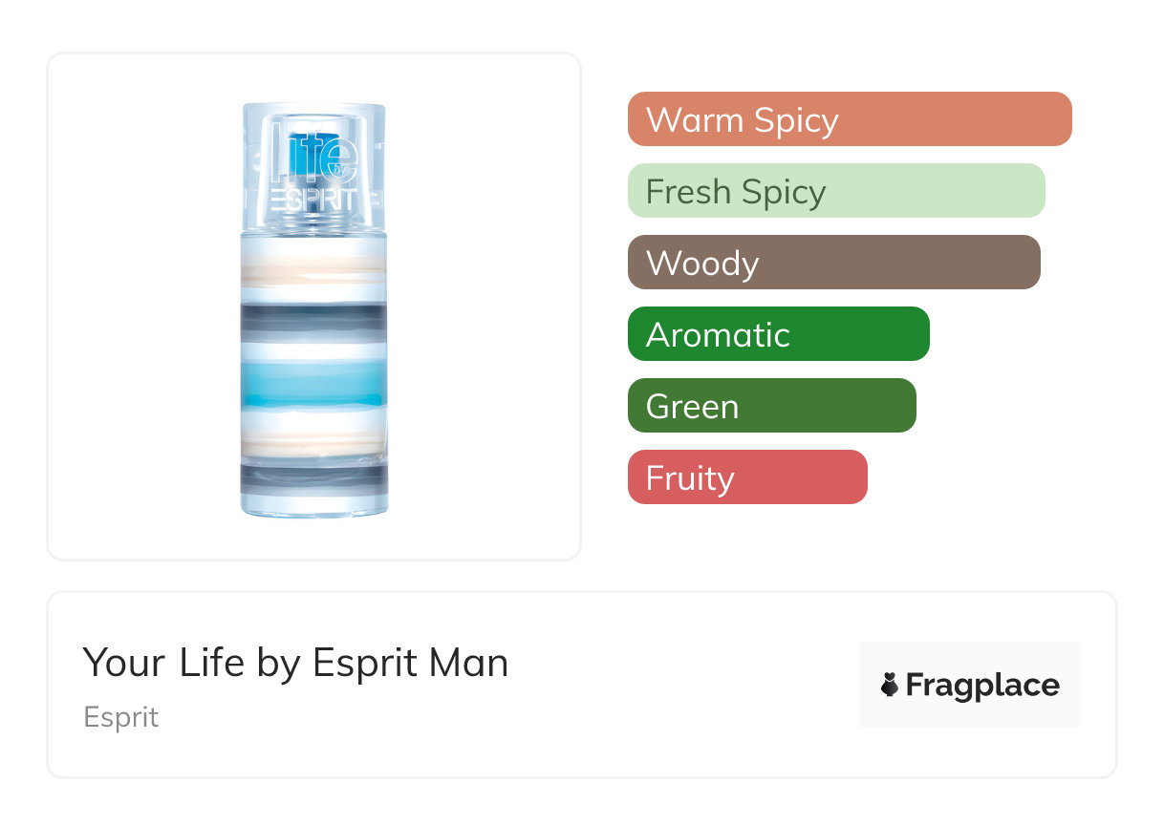Open the Your Life by Esprit Man title
1164x825 pixels.
(x=295, y=663)
